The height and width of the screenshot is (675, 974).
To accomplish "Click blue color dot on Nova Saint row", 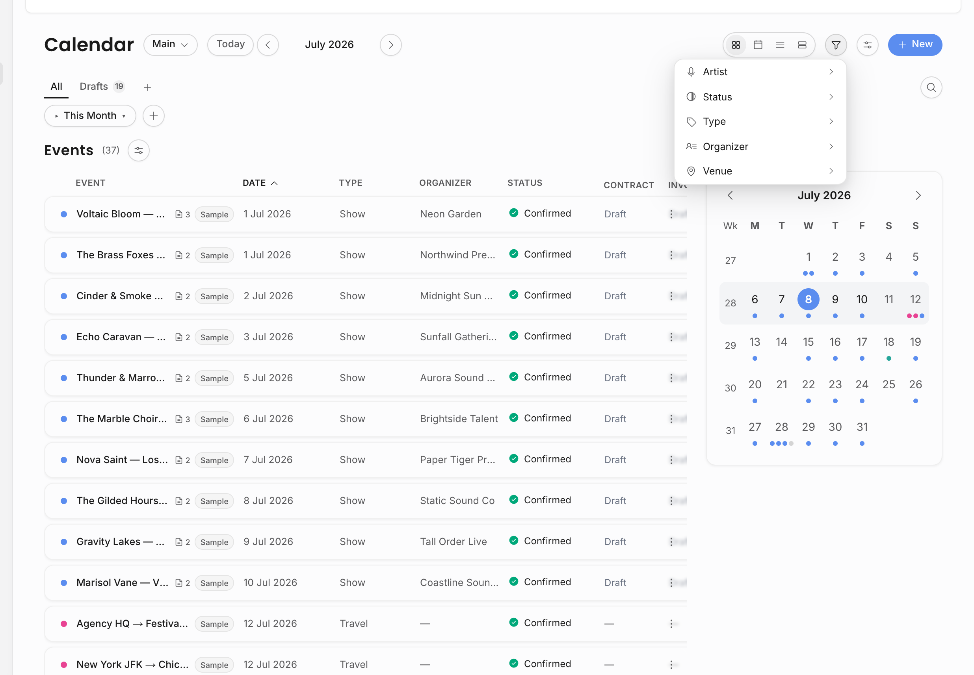I will (x=64, y=460).
